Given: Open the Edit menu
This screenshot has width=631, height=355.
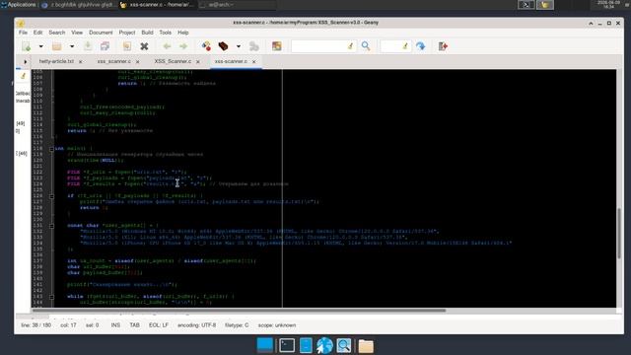Looking at the screenshot, I should 37,33.
